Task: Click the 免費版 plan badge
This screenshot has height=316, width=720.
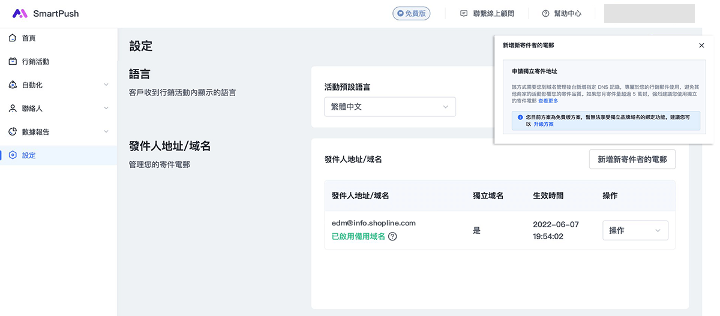Action: 412,13
